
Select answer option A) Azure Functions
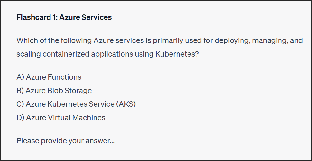click(49, 77)
